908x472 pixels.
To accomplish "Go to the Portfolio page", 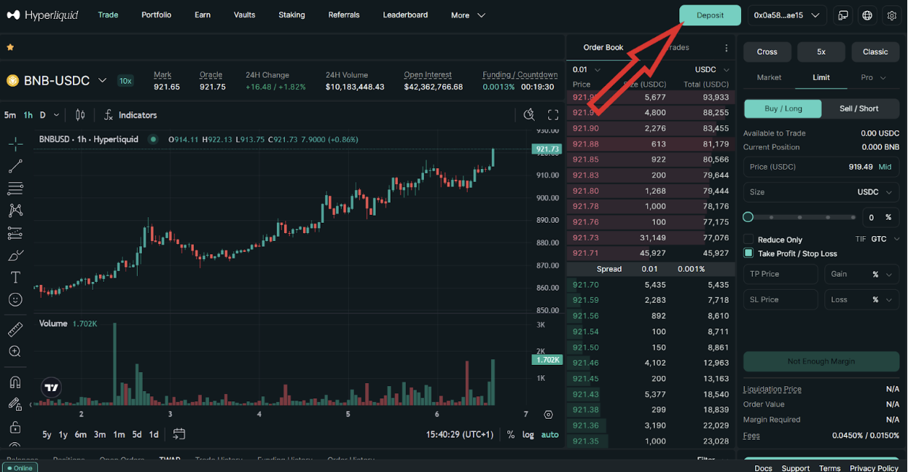I will click(x=157, y=15).
